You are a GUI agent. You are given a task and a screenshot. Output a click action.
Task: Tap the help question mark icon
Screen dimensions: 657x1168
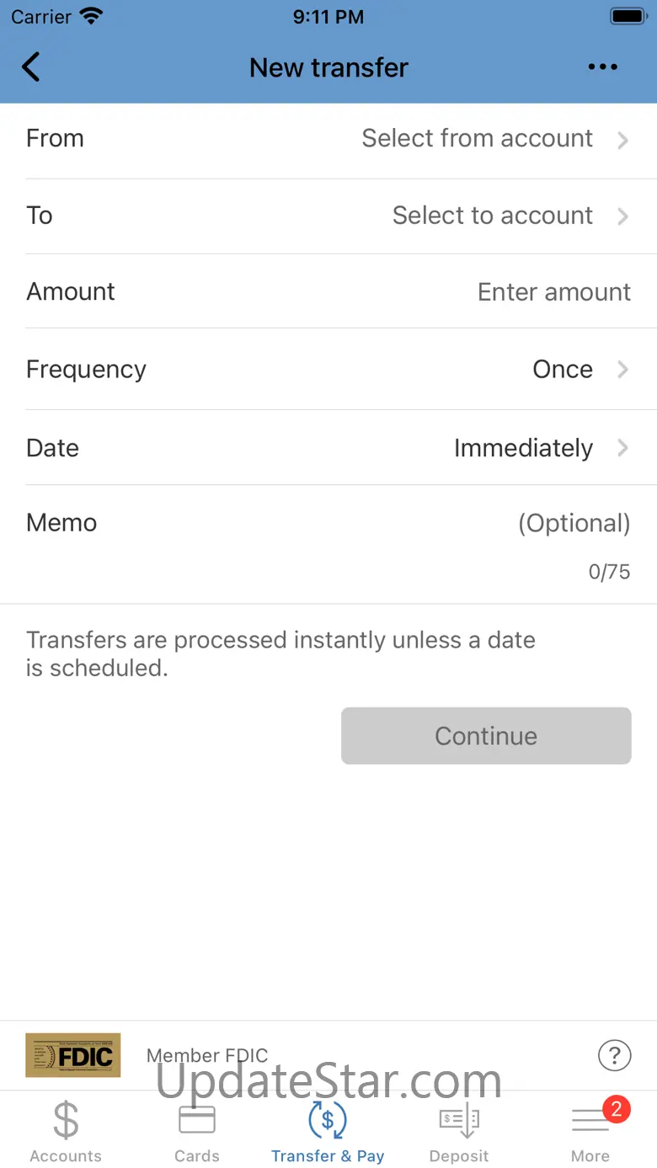(614, 1054)
